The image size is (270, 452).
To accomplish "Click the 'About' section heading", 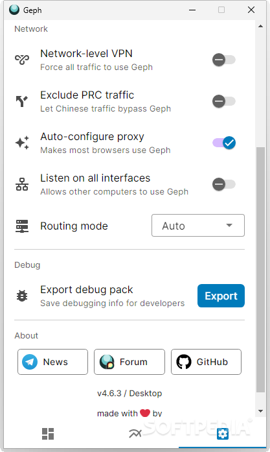I will pyautogui.click(x=26, y=335).
